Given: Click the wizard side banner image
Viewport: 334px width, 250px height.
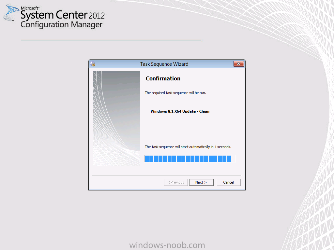Looking at the screenshot, I should point(116,118).
